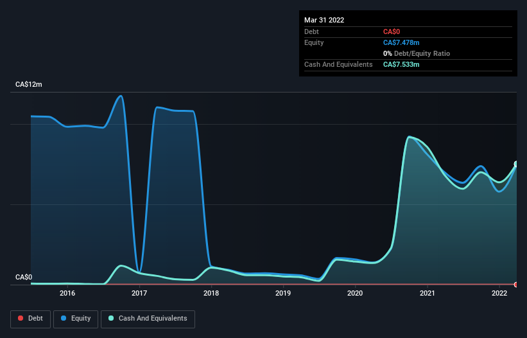This screenshot has width=527, height=338.
Task: Click the red CA$0 debt value
Action: pyautogui.click(x=392, y=32)
